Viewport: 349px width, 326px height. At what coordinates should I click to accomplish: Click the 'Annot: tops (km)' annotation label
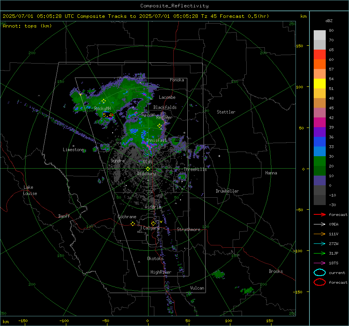[x=27, y=26]
